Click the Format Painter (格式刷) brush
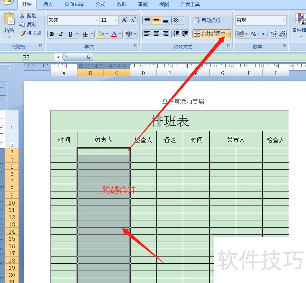 pos(22,33)
